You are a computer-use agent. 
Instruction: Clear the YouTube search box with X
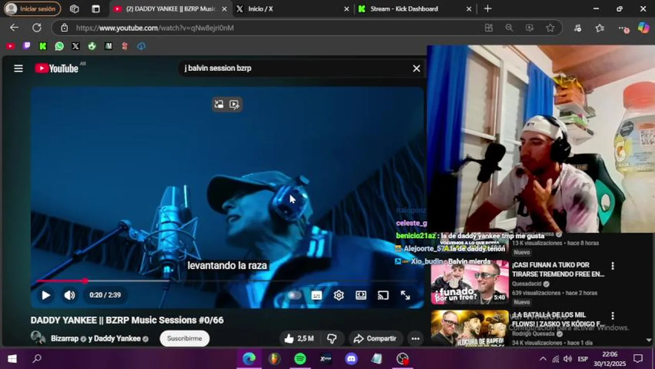point(416,68)
